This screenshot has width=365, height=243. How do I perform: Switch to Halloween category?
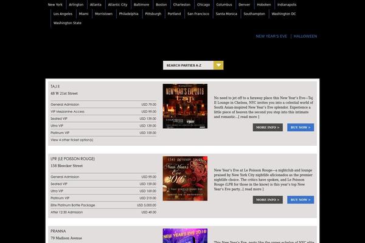click(305, 36)
